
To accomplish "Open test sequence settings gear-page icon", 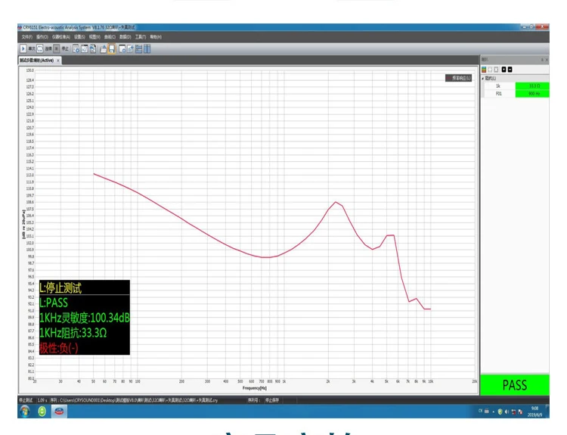I will [76, 49].
